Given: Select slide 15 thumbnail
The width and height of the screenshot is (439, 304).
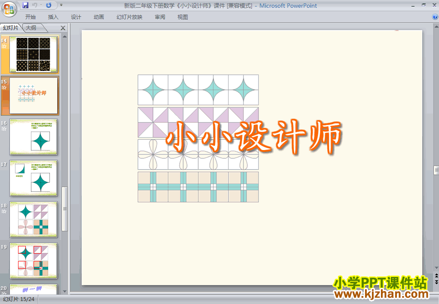Looking at the screenshot, I should (x=34, y=96).
